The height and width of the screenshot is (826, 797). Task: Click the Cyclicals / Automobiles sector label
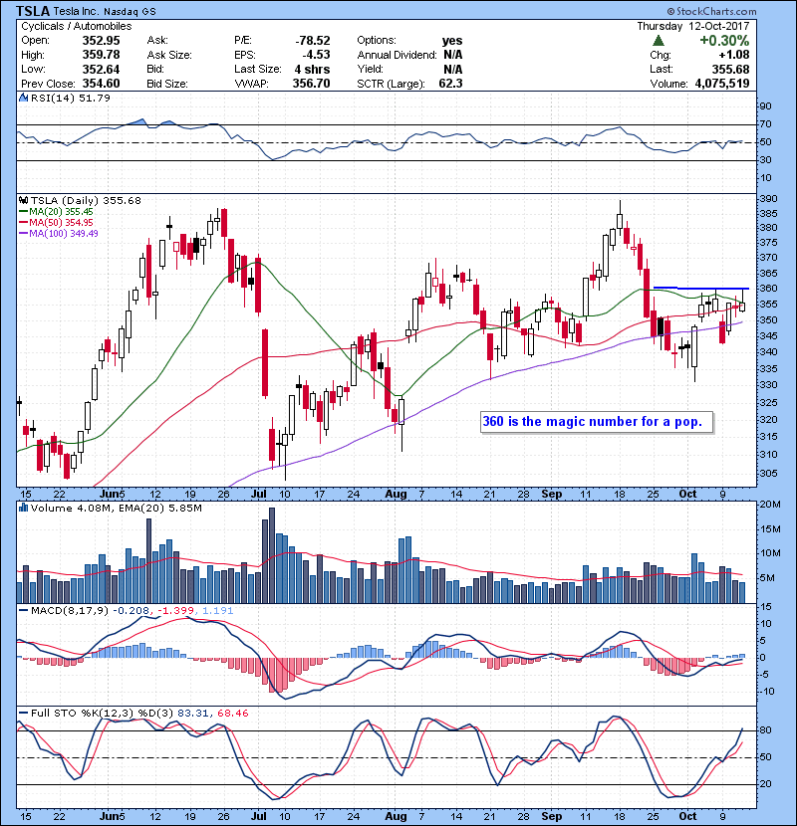(77, 26)
